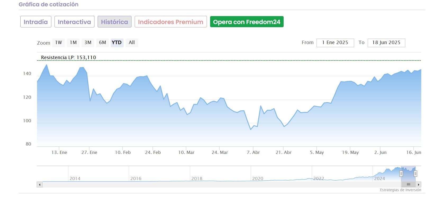Click the Estrategias de Inversión credit link
This screenshot has height=202, width=444.
pos(400,190)
